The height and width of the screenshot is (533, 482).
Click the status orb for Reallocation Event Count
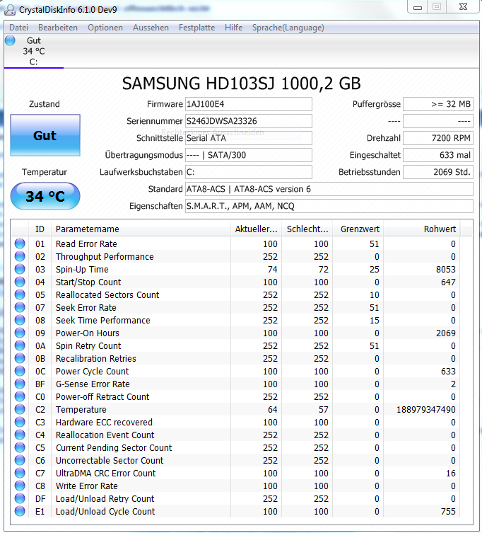pyautogui.click(x=20, y=435)
